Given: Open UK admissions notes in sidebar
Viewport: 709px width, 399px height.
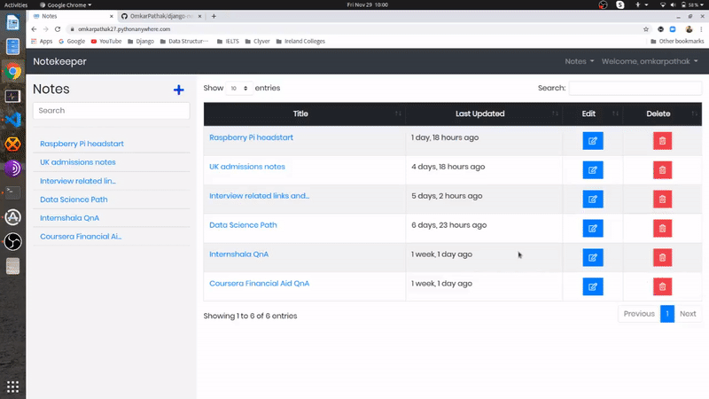Looking at the screenshot, I should coord(78,162).
